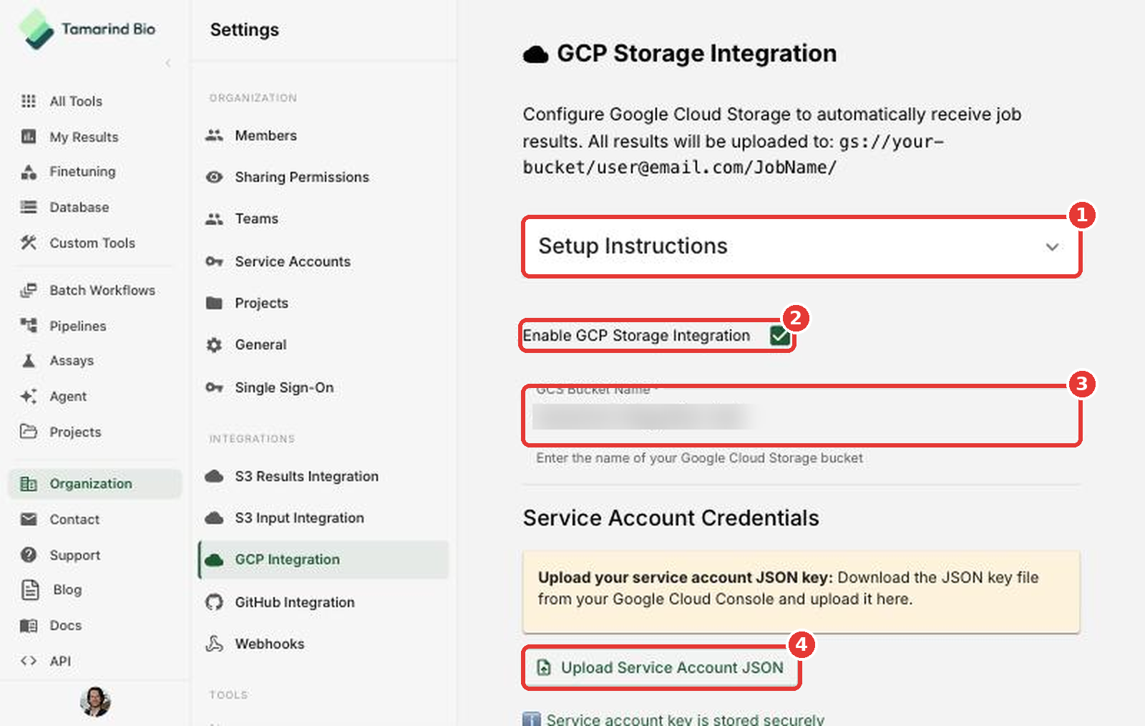
Task: Click the GitHub Integration octocat icon
Action: click(x=214, y=602)
